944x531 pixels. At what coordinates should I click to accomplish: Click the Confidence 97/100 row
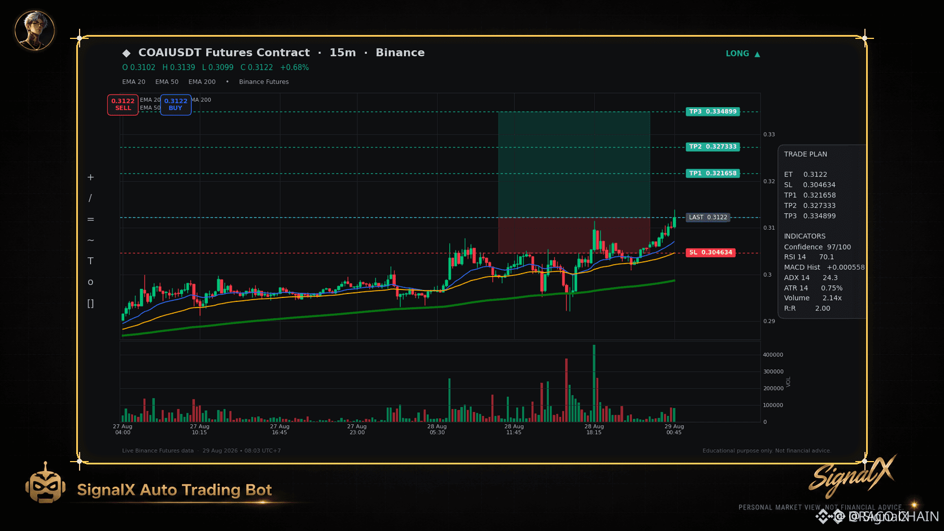pyautogui.click(x=818, y=247)
